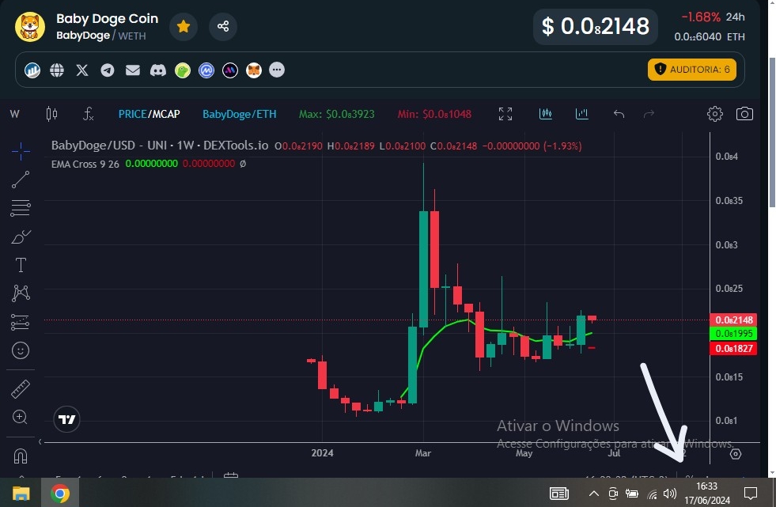Screen dimensions: 776x507
Task: Select the text annotation tool
Action: pos(21,265)
